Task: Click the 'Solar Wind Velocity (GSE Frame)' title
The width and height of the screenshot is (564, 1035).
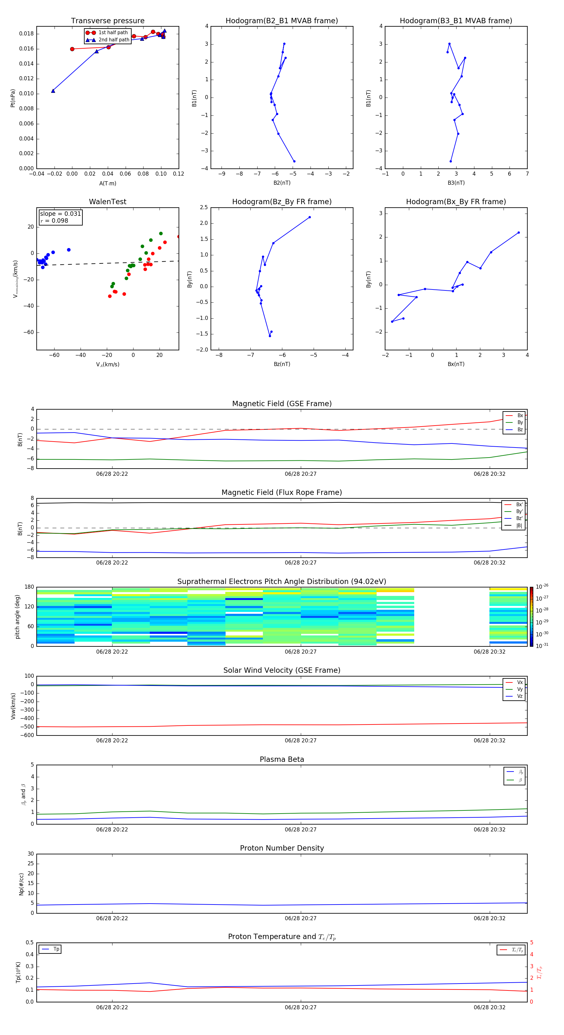Action: pos(282,671)
